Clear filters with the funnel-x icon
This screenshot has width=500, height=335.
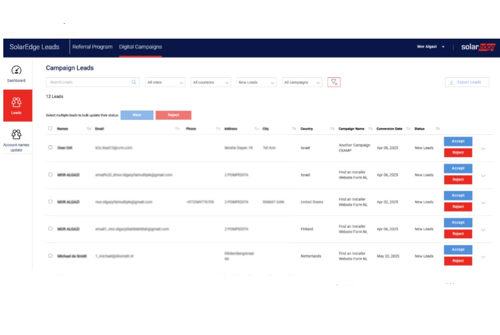click(334, 81)
